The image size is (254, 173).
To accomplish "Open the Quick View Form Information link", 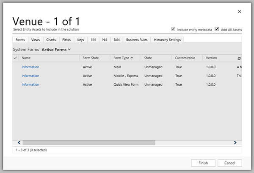I will 30,85.
